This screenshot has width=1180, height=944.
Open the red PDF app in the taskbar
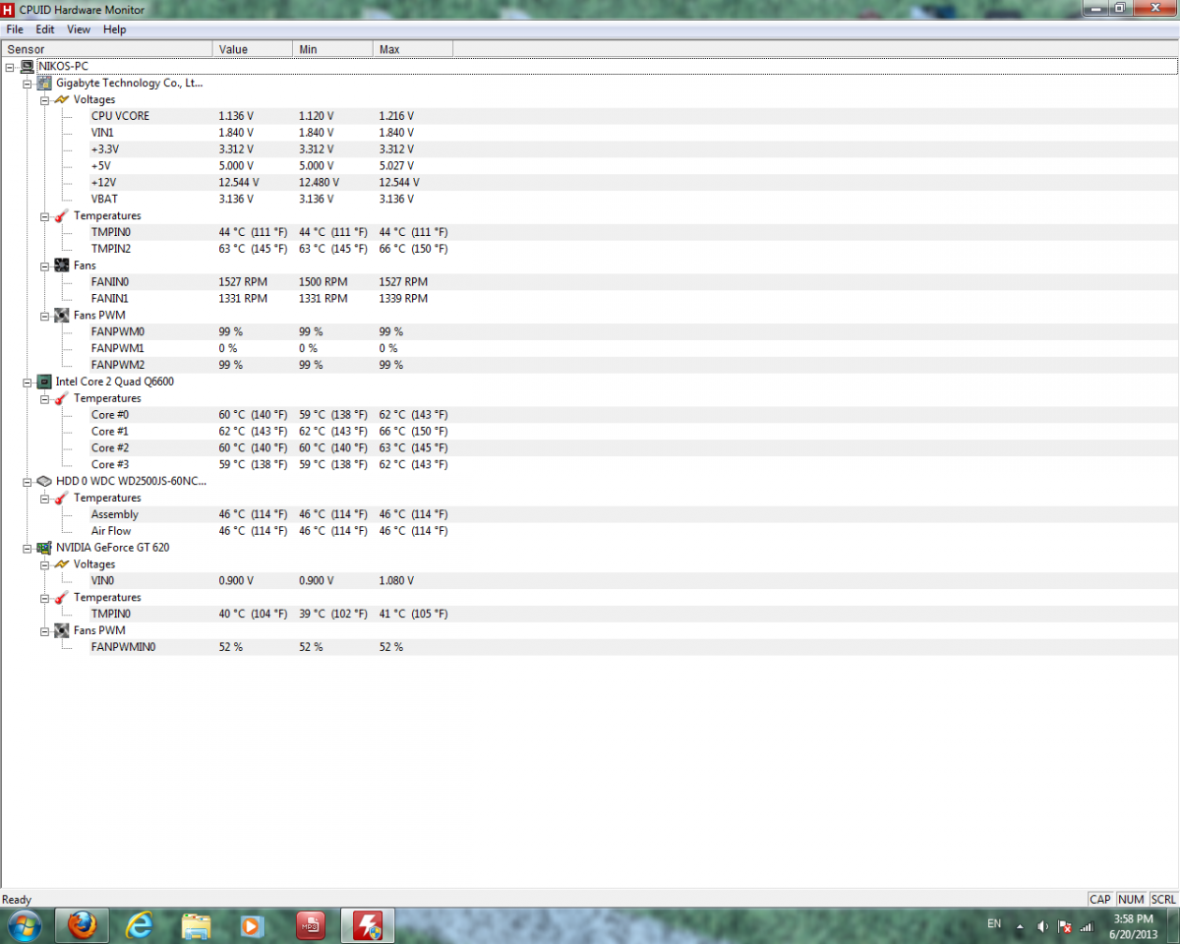coord(311,925)
